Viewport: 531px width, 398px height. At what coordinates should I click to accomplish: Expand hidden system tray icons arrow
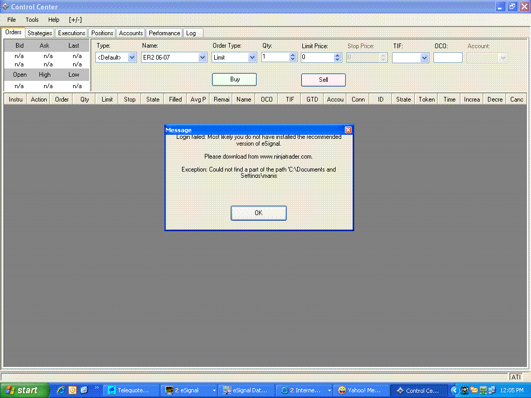point(454,390)
